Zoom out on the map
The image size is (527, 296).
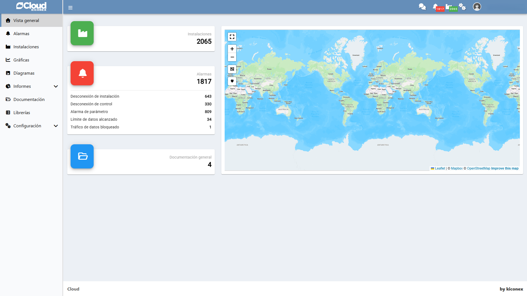[x=232, y=57]
